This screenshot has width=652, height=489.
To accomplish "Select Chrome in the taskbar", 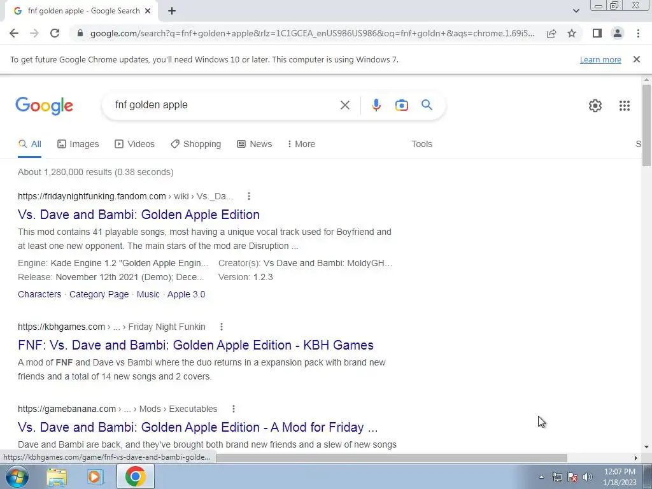I will pos(135,476).
